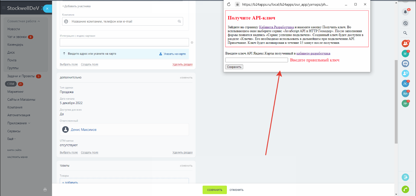This screenshot has width=416, height=196.
Task: Click Создать поле in ДОПОЛНИТЕЛЬНО section
Action: click(89, 153)
